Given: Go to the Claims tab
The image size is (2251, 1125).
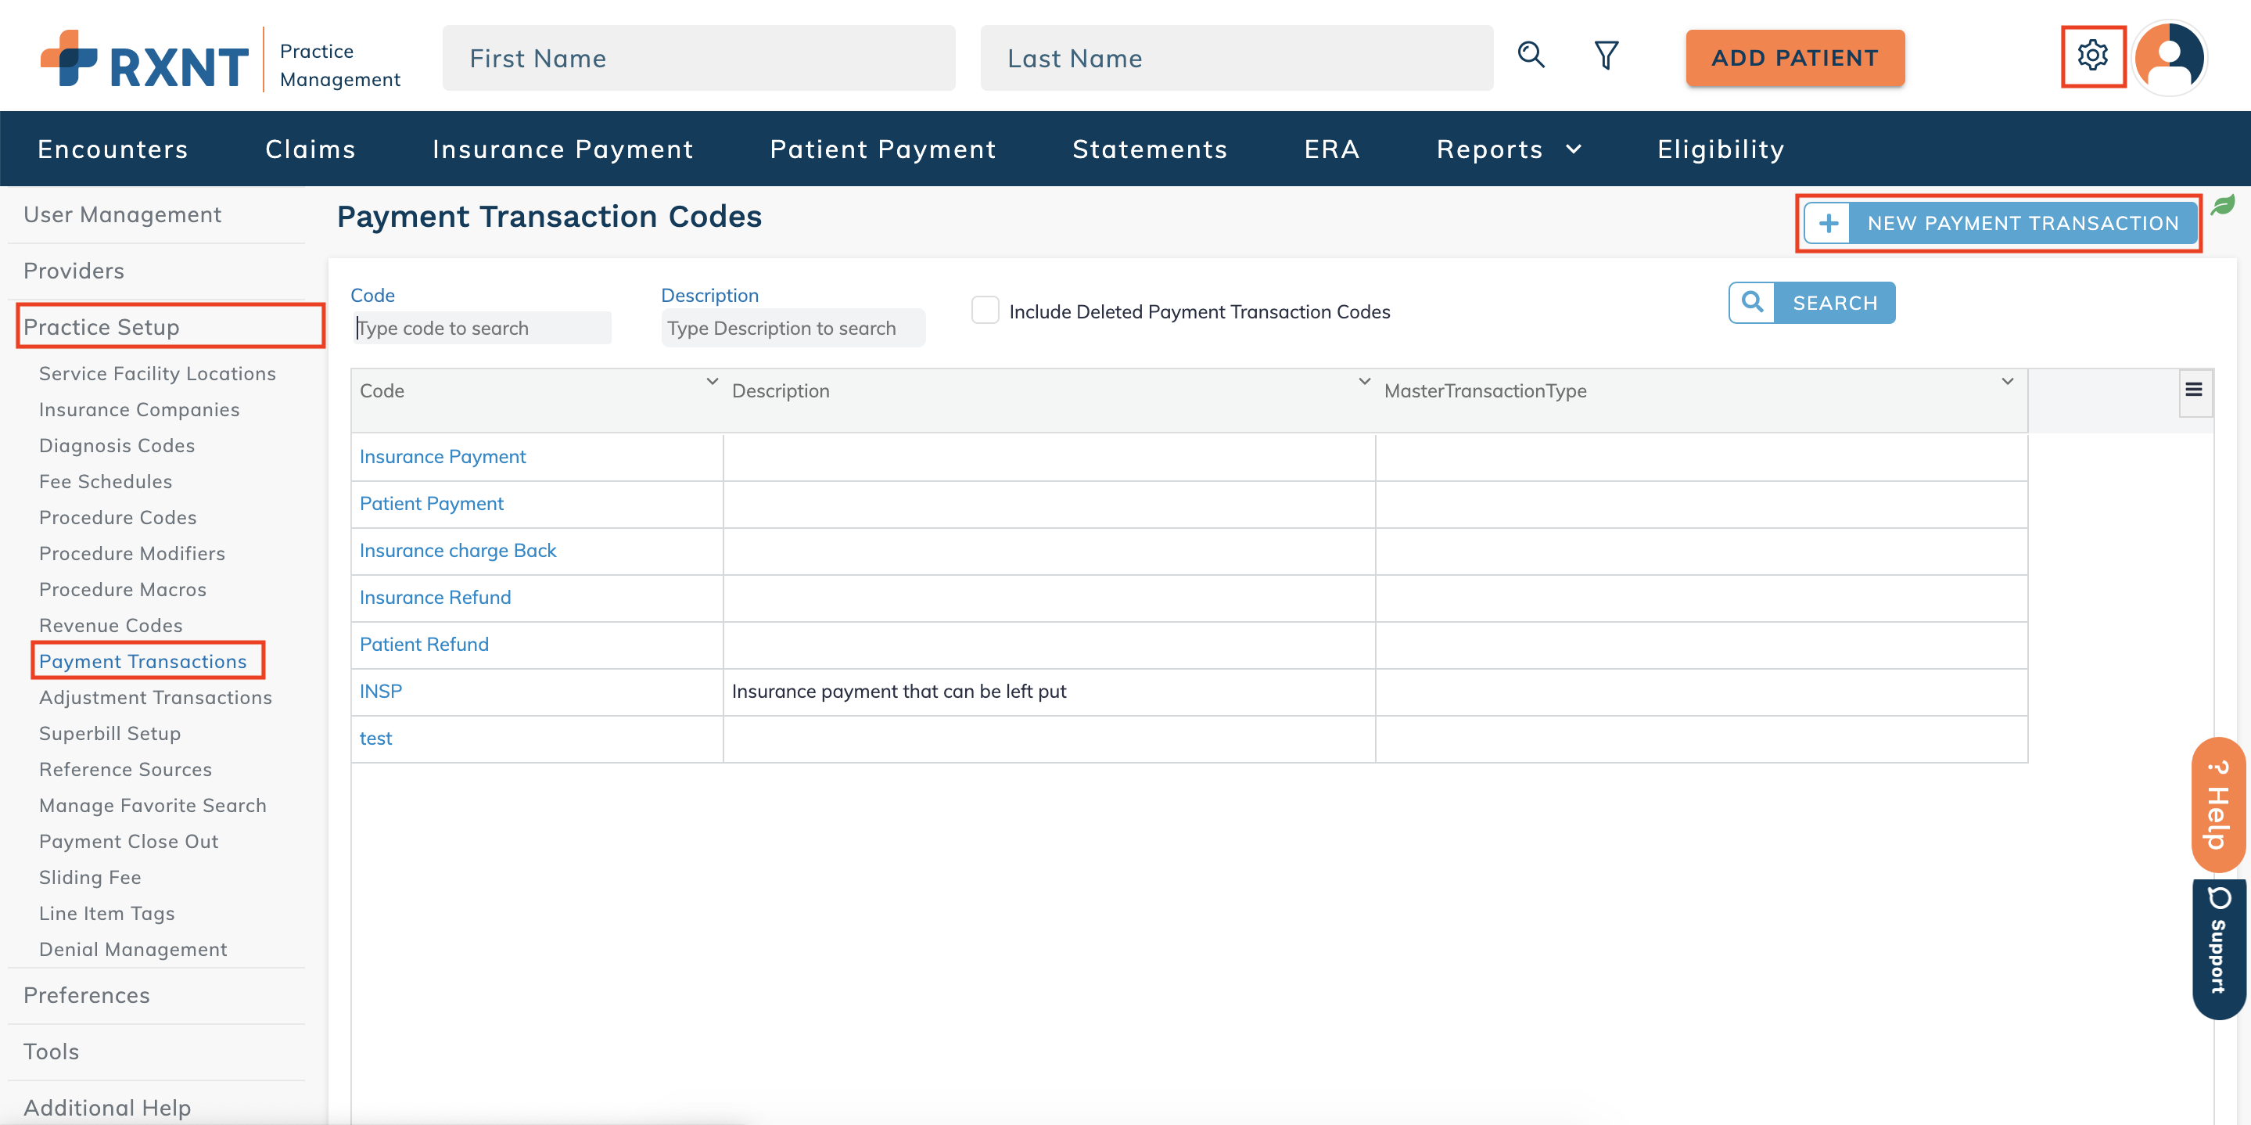Looking at the screenshot, I should [311, 149].
